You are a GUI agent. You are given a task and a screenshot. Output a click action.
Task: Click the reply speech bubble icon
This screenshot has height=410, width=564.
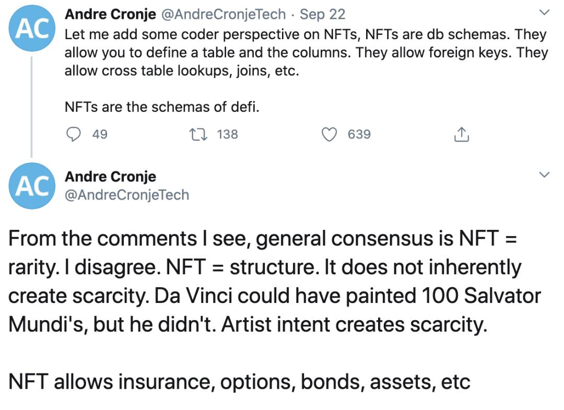[74, 134]
